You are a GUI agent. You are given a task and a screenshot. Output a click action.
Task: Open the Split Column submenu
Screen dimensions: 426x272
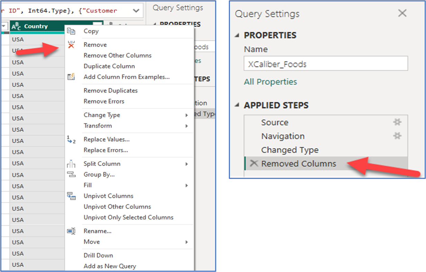point(187,164)
